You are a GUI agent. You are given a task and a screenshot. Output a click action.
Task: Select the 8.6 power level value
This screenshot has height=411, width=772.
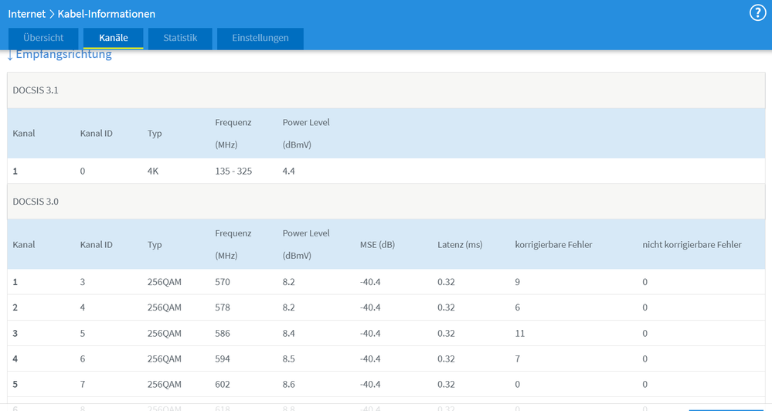point(289,384)
